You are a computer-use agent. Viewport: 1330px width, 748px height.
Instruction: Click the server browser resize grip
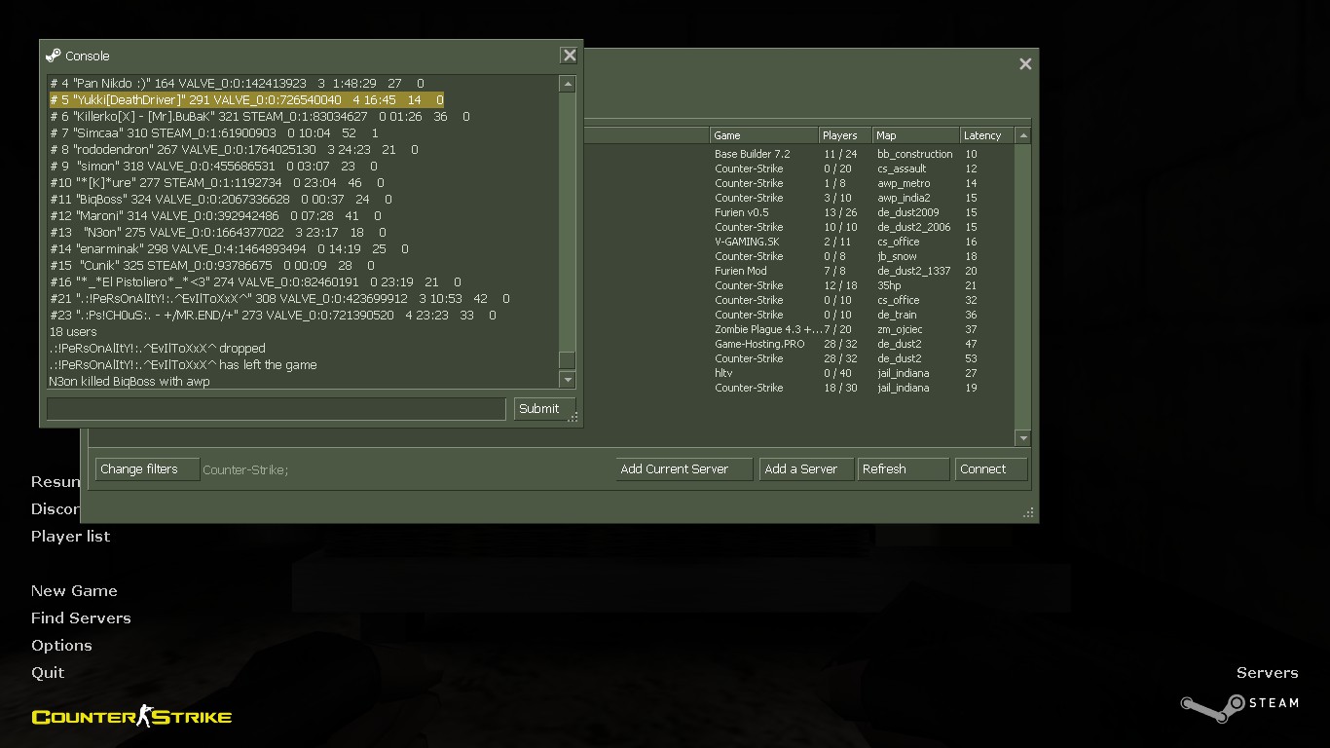point(1028,513)
